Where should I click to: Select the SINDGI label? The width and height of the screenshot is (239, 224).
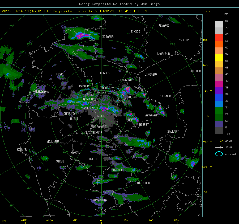point(135,32)
